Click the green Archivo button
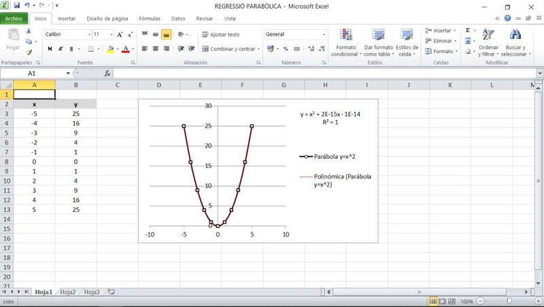Viewport: 544px width, 307px height. coord(15,19)
